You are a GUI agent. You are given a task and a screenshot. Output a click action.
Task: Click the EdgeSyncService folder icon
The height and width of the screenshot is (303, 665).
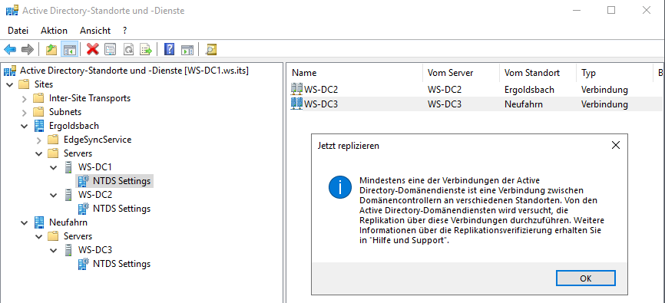53,140
